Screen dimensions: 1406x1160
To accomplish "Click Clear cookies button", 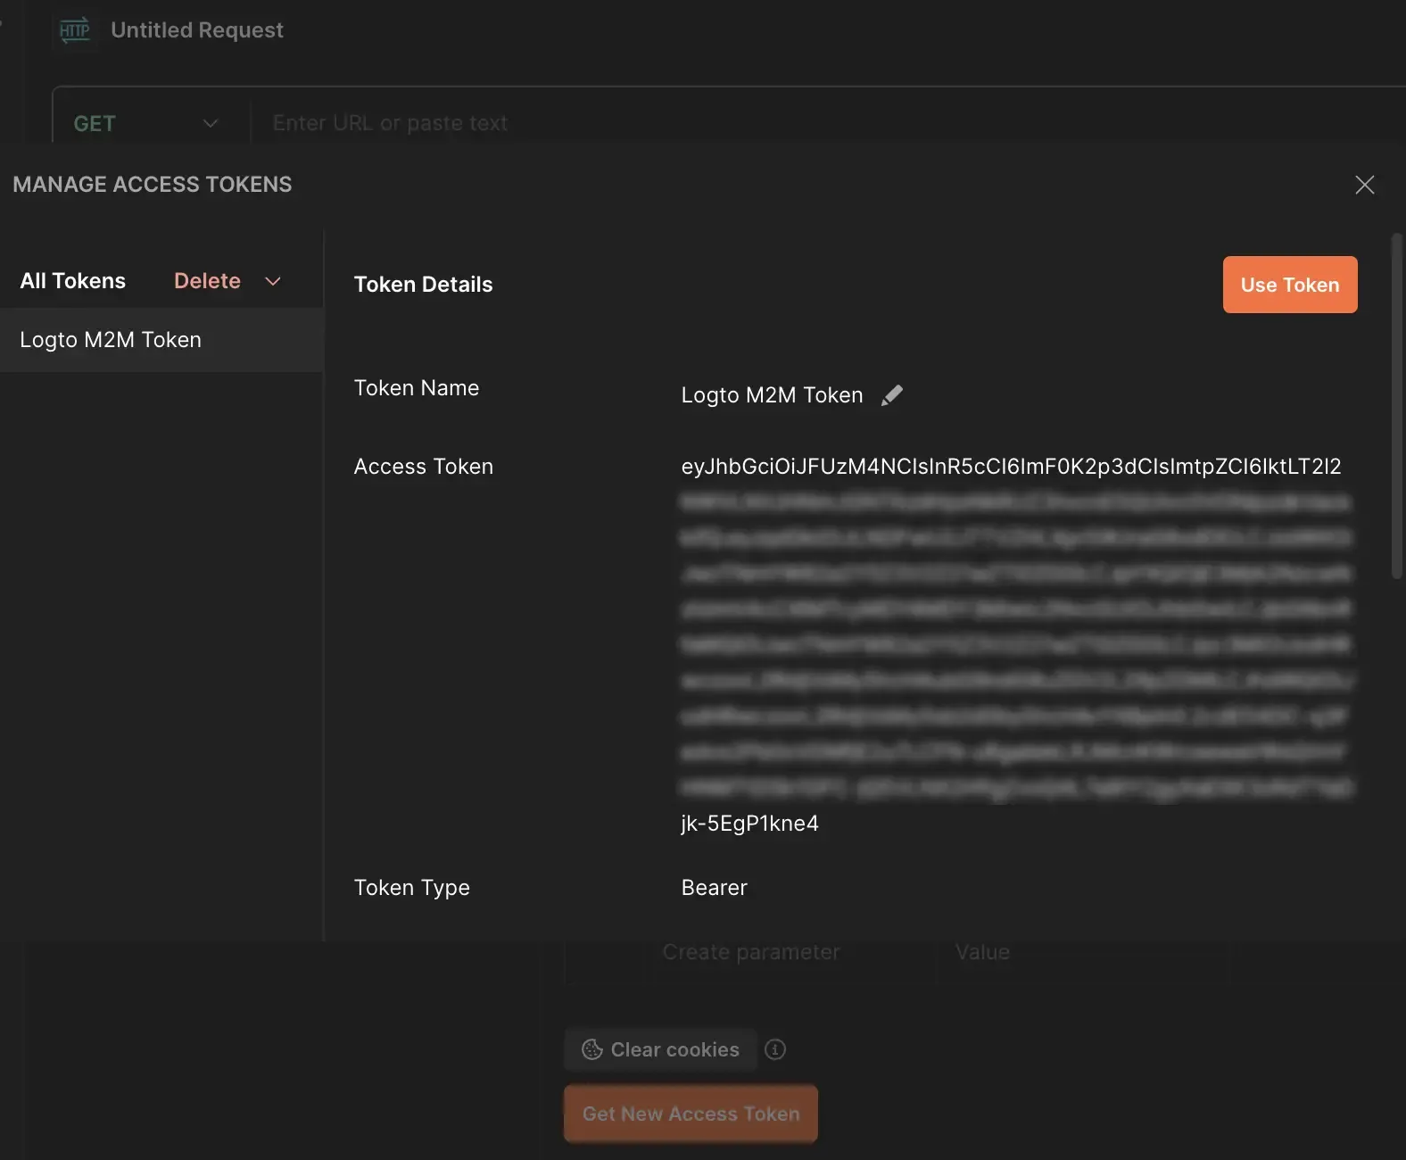I will point(661,1049).
